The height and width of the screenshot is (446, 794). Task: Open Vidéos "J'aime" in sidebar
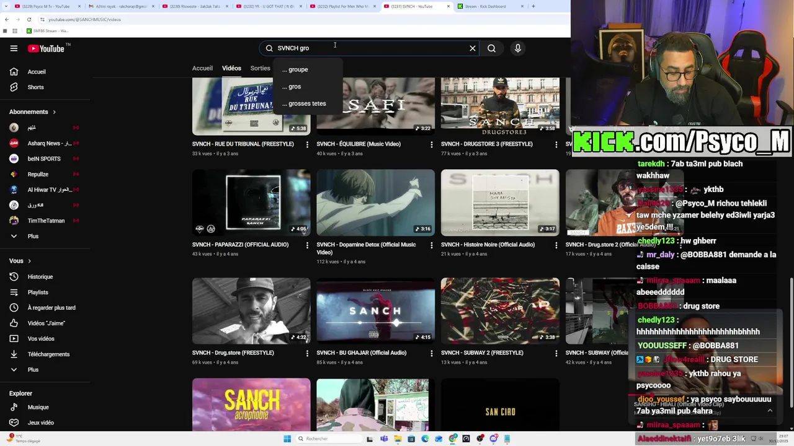click(46, 323)
